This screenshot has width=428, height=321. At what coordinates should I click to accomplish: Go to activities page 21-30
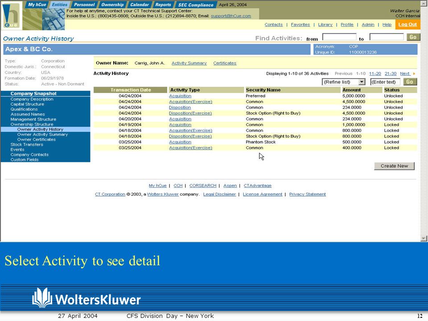391,74
